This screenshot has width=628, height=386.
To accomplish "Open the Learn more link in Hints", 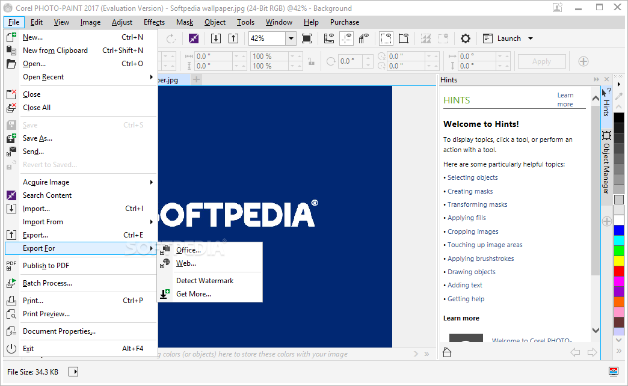I will 565,99.
